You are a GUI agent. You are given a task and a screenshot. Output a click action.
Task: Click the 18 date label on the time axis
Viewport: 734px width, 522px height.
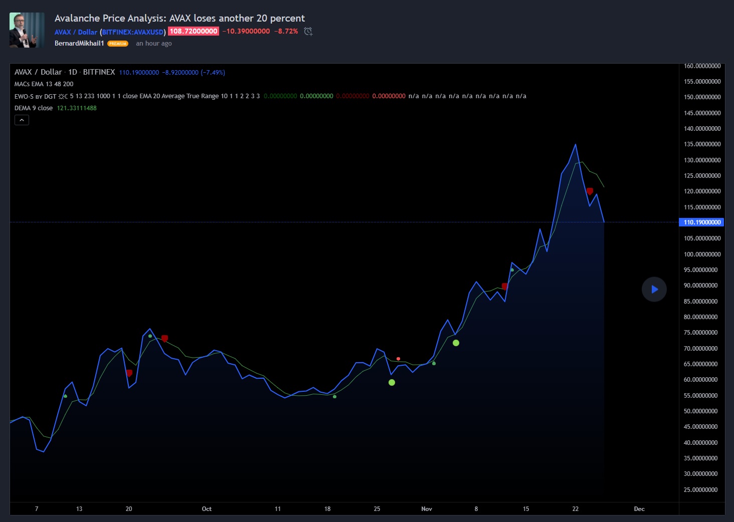coord(327,509)
